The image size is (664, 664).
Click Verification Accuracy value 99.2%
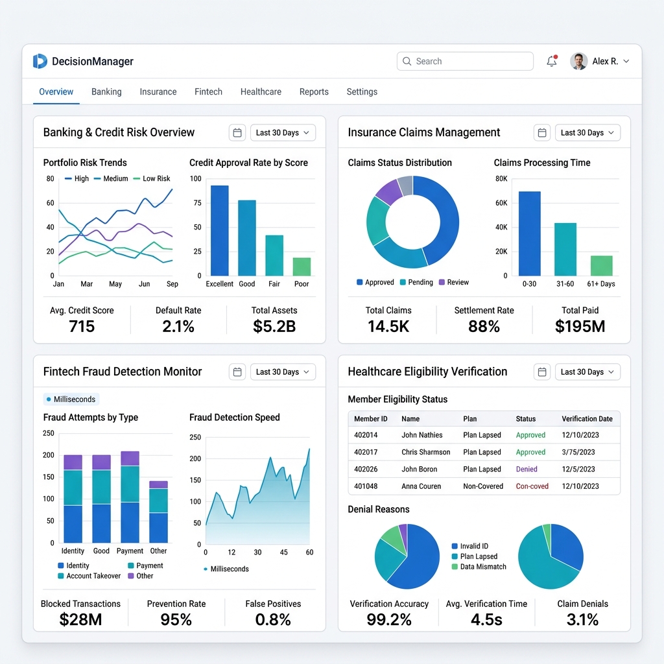point(389,619)
